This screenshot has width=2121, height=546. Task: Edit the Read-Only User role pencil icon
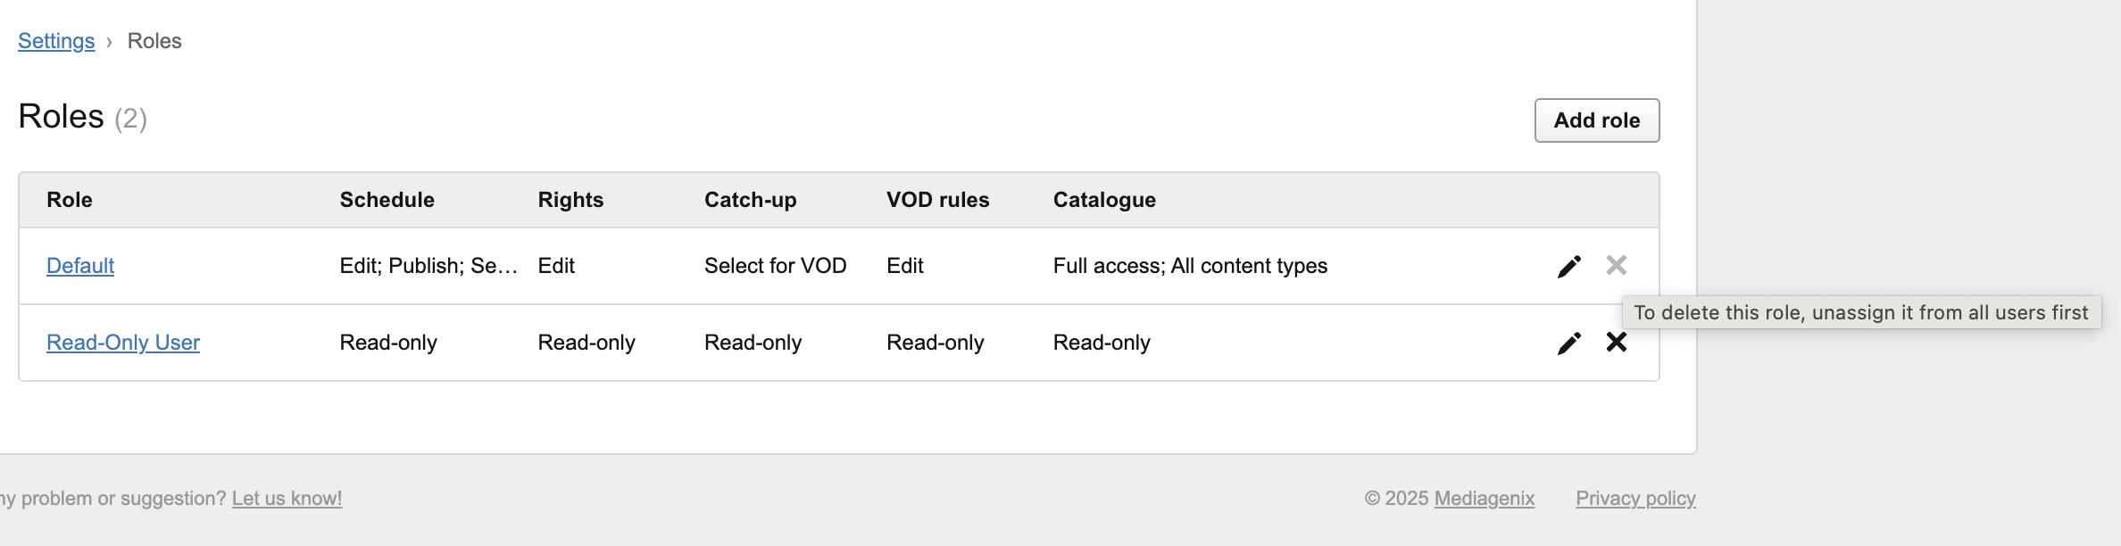click(x=1568, y=343)
